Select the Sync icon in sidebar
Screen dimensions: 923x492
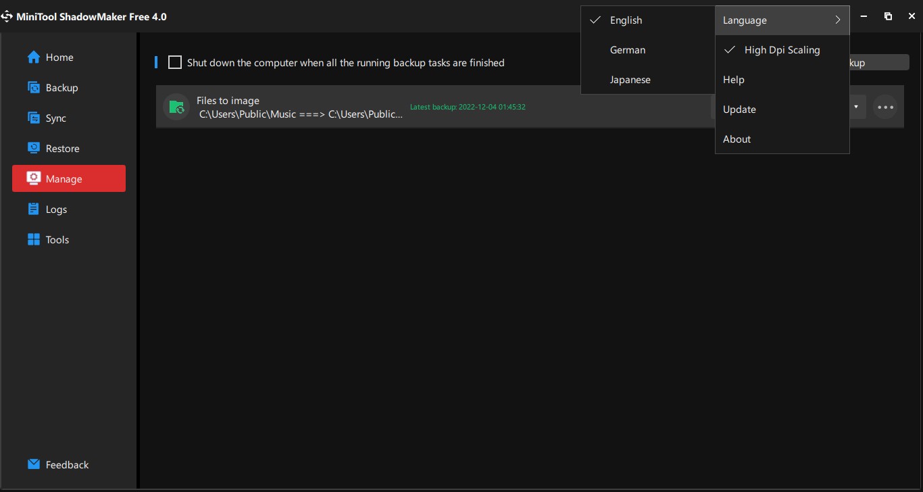(x=34, y=118)
